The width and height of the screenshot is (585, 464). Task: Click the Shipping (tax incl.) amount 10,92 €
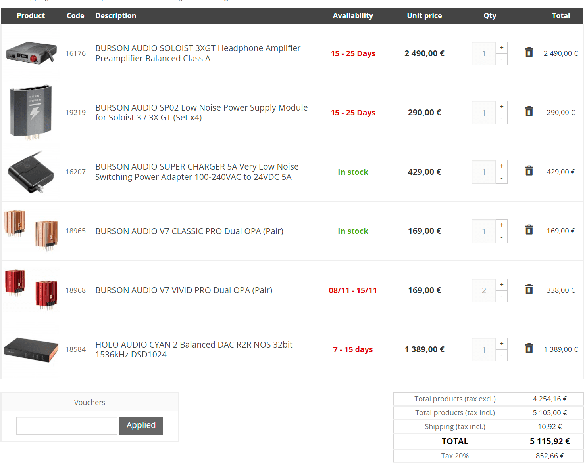550,426
